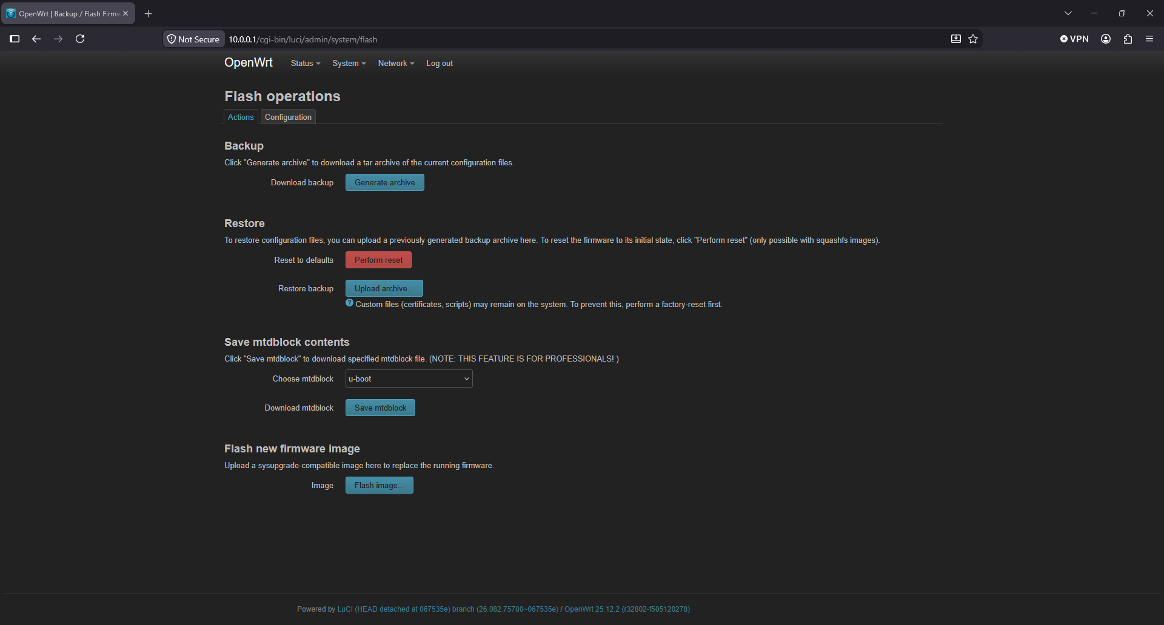Toggle the browser sidebar panel icon
Viewport: 1164px width, 625px height.
point(15,39)
